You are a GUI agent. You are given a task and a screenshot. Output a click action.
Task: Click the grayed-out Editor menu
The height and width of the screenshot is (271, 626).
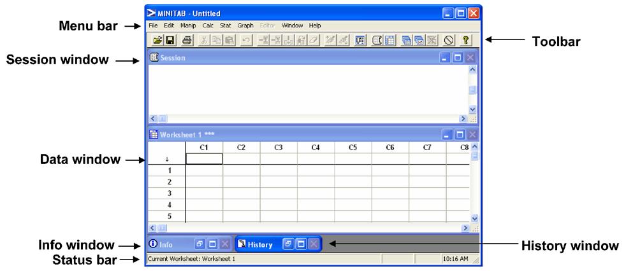pyautogui.click(x=268, y=25)
